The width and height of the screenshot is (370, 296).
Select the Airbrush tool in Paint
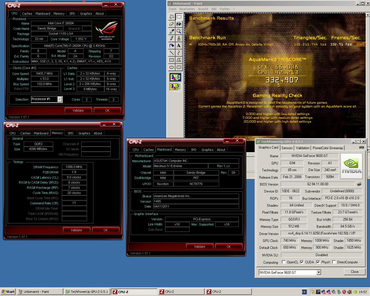(172, 46)
